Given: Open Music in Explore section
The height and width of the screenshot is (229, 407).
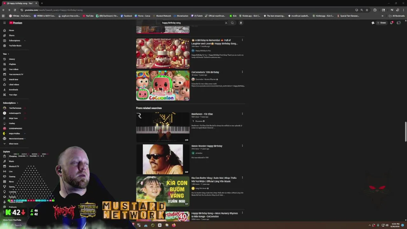Looking at the screenshot, I should click(x=11, y=161).
